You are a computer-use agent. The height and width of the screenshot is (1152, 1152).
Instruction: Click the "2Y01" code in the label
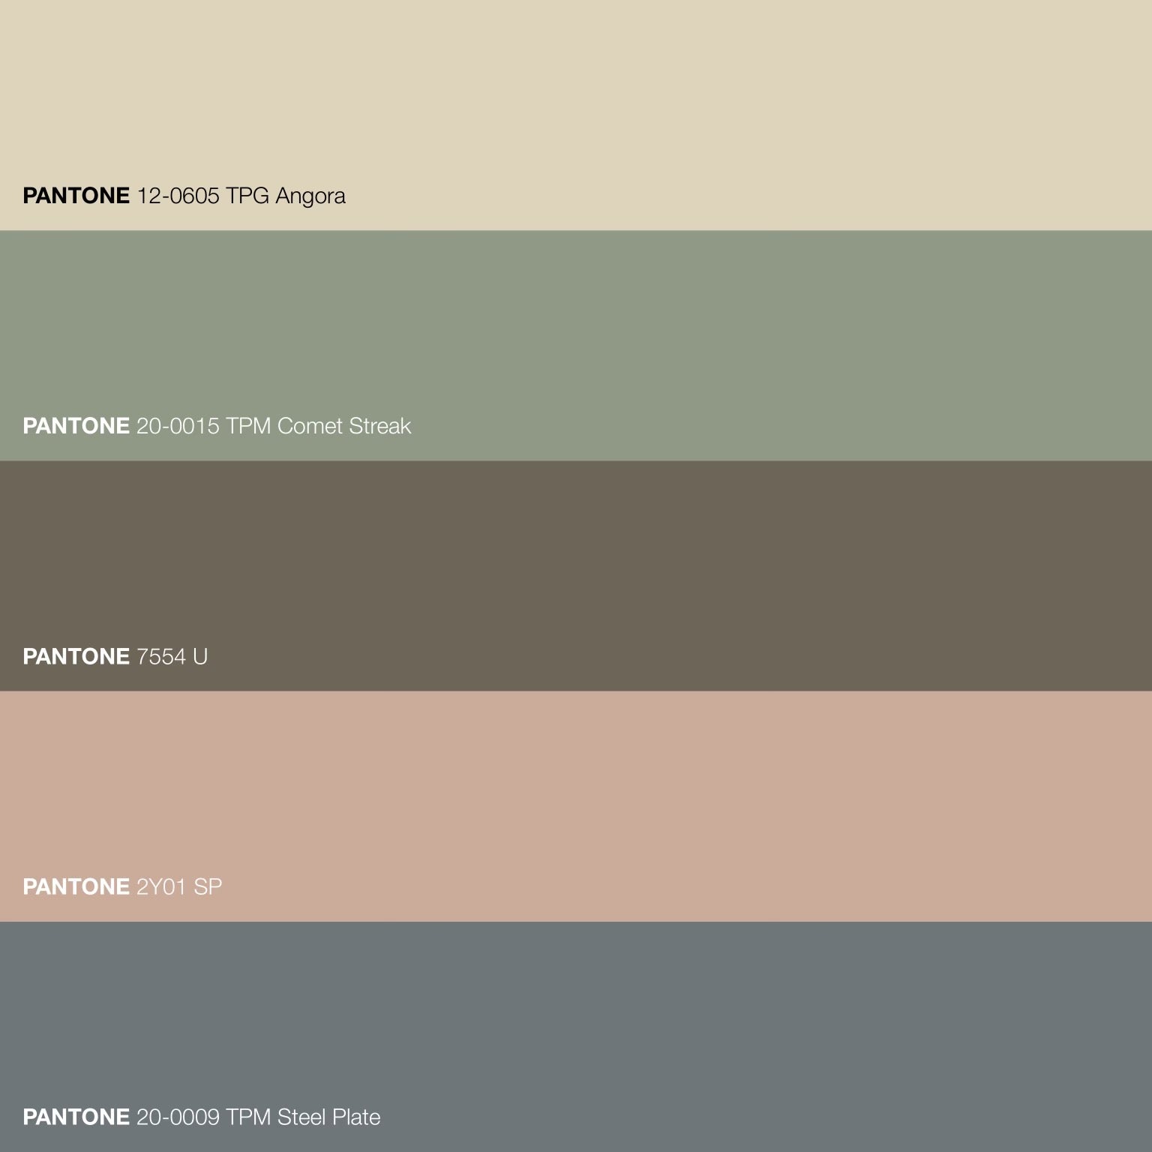pos(160,887)
